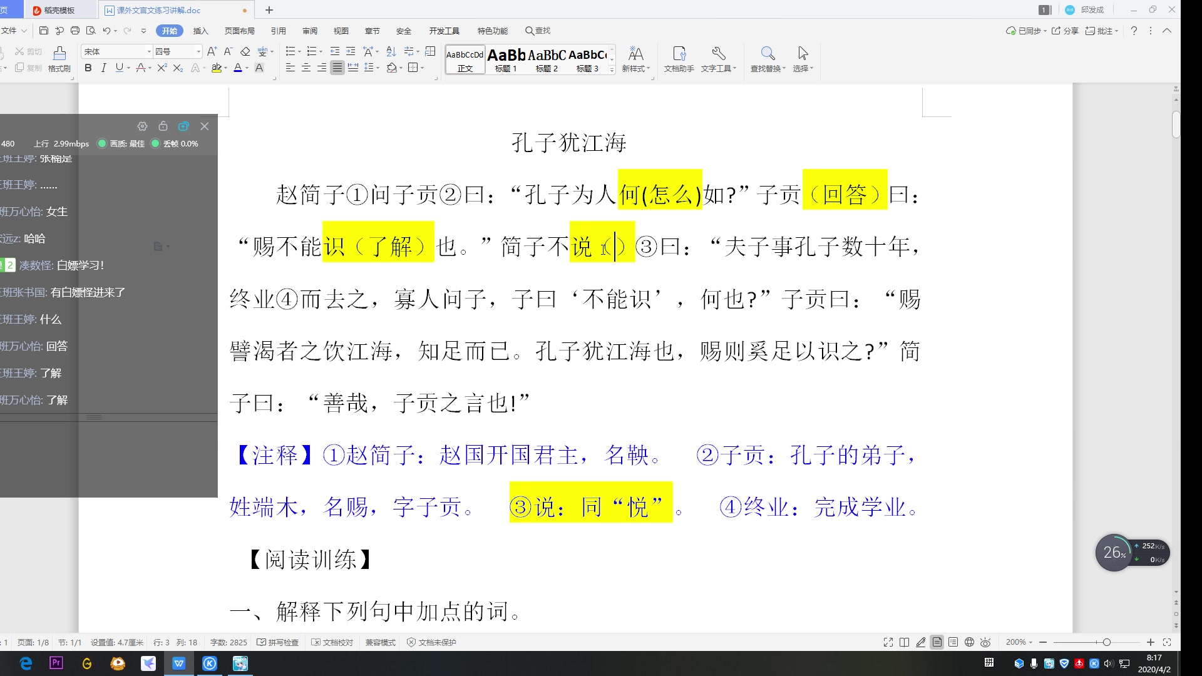Switch to full screen reading via status bar
1202x676 pixels.
888,642
